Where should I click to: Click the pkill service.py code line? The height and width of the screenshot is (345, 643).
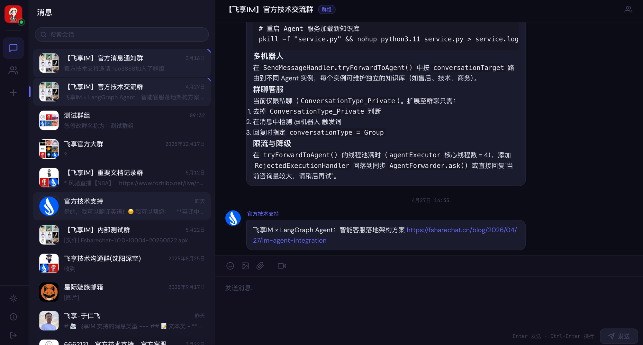[388, 39]
